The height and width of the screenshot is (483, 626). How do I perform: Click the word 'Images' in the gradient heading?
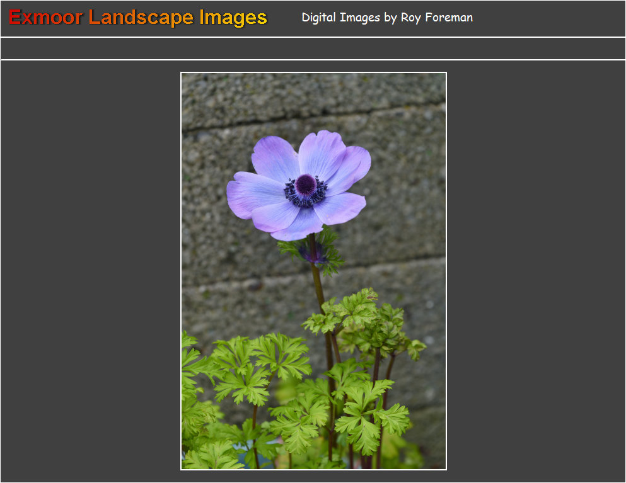coord(233,18)
